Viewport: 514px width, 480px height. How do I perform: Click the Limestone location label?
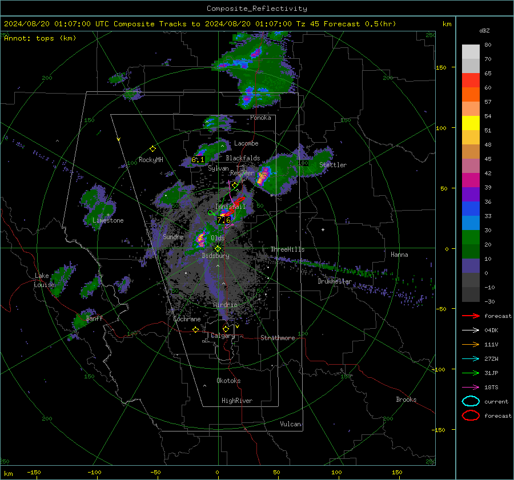click(x=108, y=220)
